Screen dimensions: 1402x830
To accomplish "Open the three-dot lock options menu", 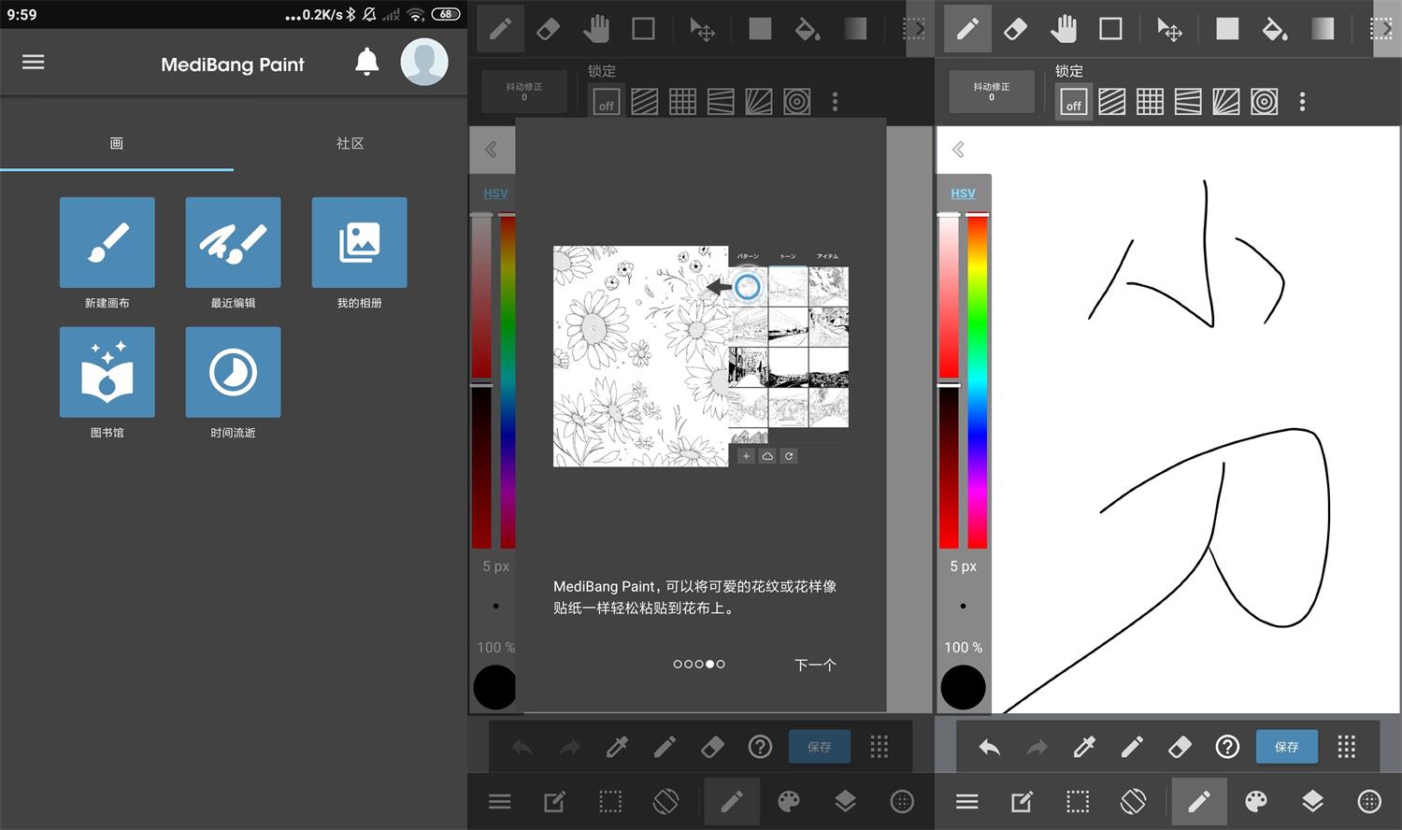I will 1302,101.
